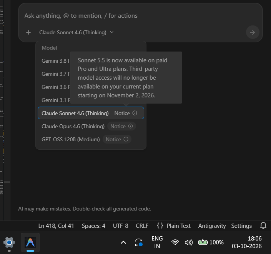Click the sync tray icon
The image size is (271, 254).
(x=139, y=242)
